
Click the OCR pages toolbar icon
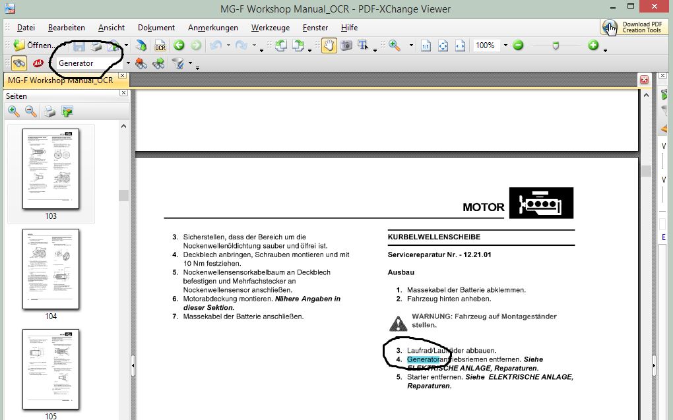160,45
